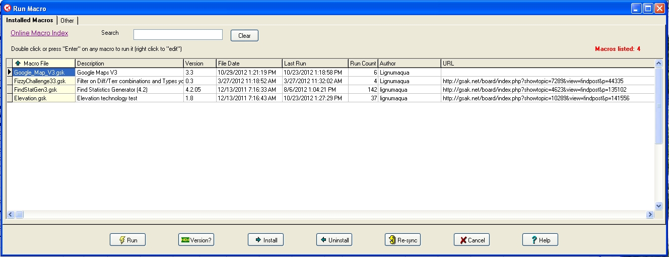The width and height of the screenshot is (669, 257).
Task: Click vertical scrollbar down arrow
Action: pyautogui.click(x=658, y=206)
